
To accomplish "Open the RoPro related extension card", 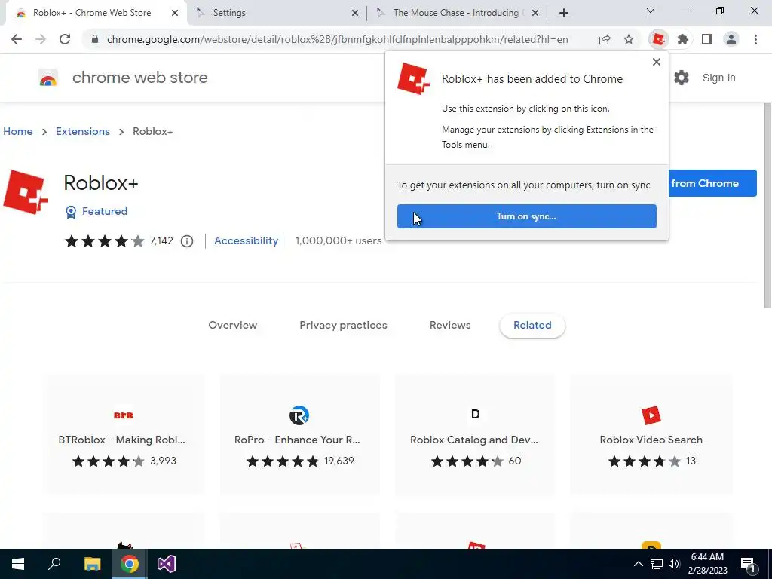I will coord(299,434).
